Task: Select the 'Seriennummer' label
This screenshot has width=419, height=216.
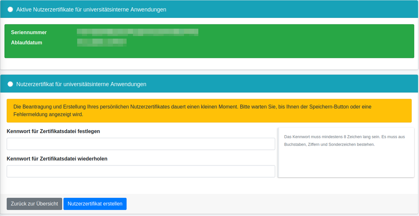Action: click(29, 32)
